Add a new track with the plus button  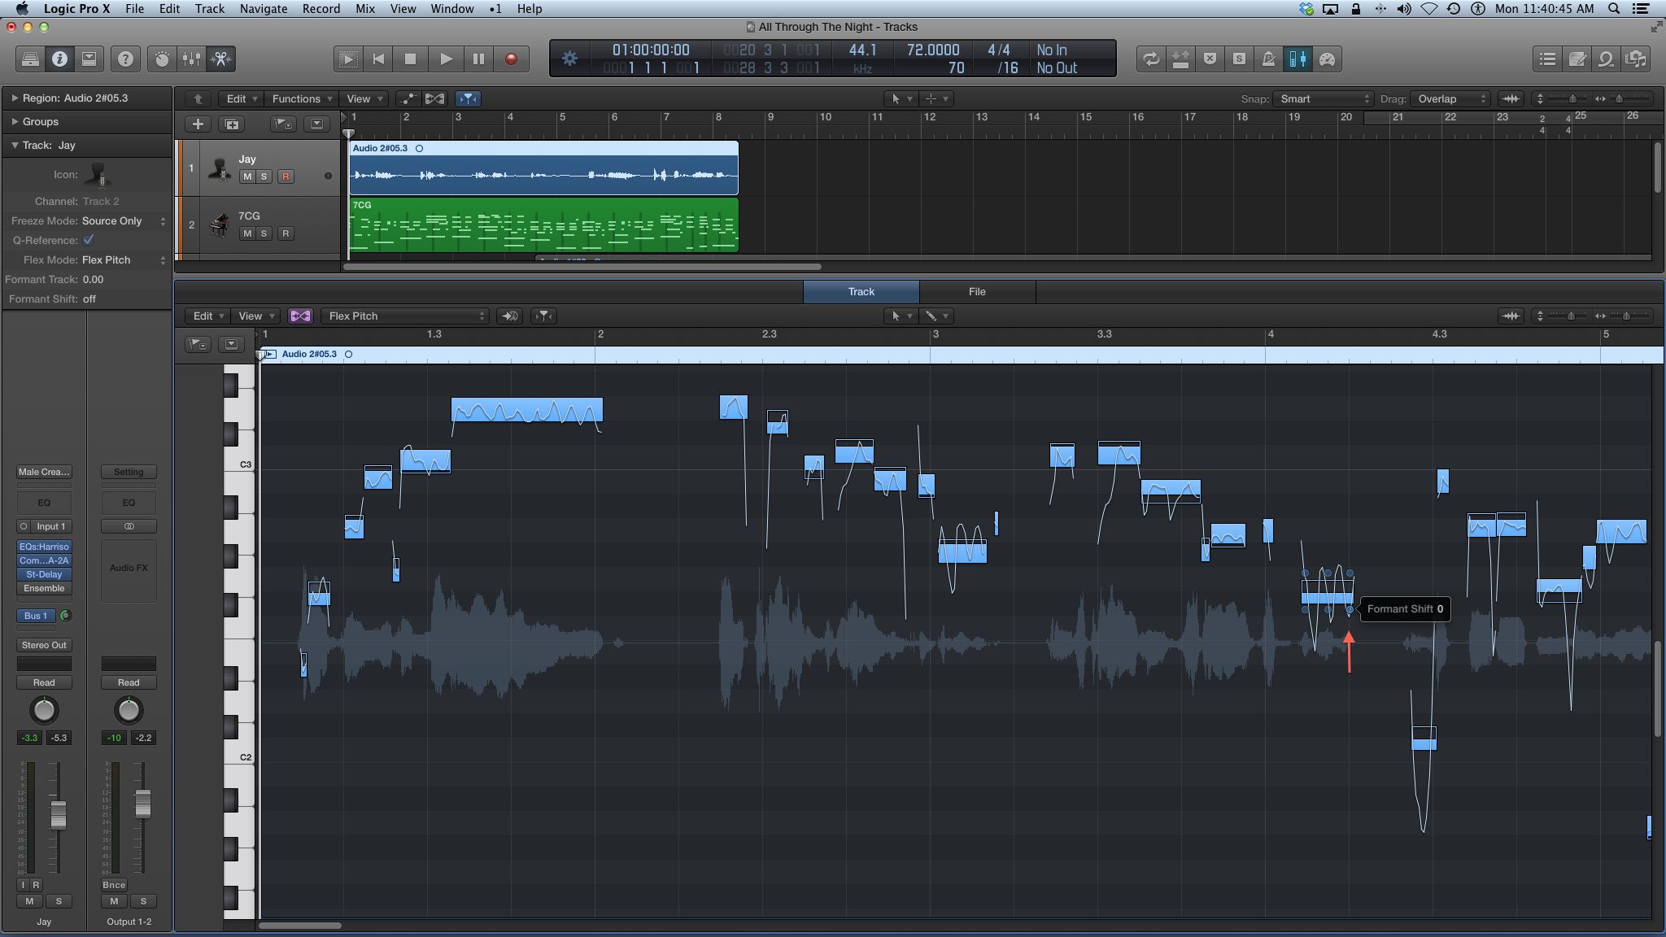198,124
